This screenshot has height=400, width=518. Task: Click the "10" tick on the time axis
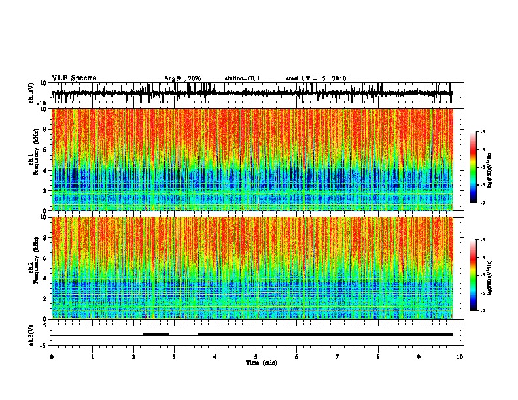click(460, 357)
